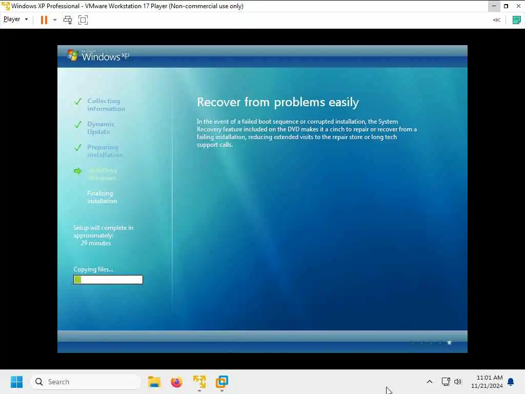
Task: Minimize the VMware Player window
Action: tap(494, 6)
